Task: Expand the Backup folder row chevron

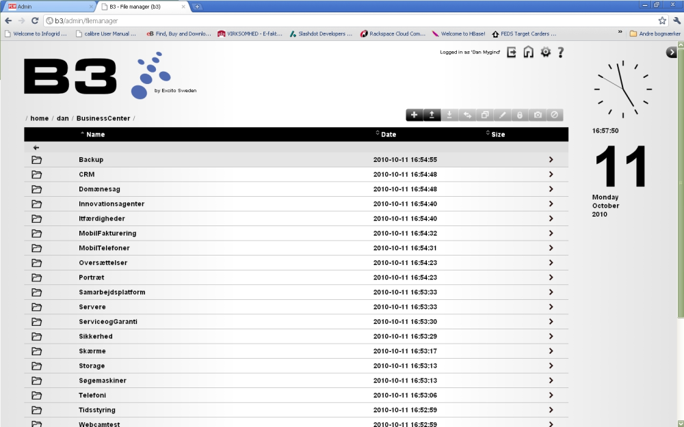Action: 551,159
